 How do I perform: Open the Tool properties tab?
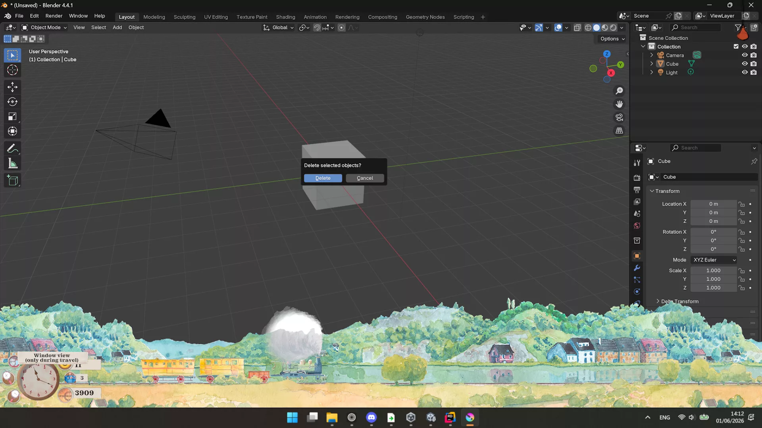coord(637,162)
